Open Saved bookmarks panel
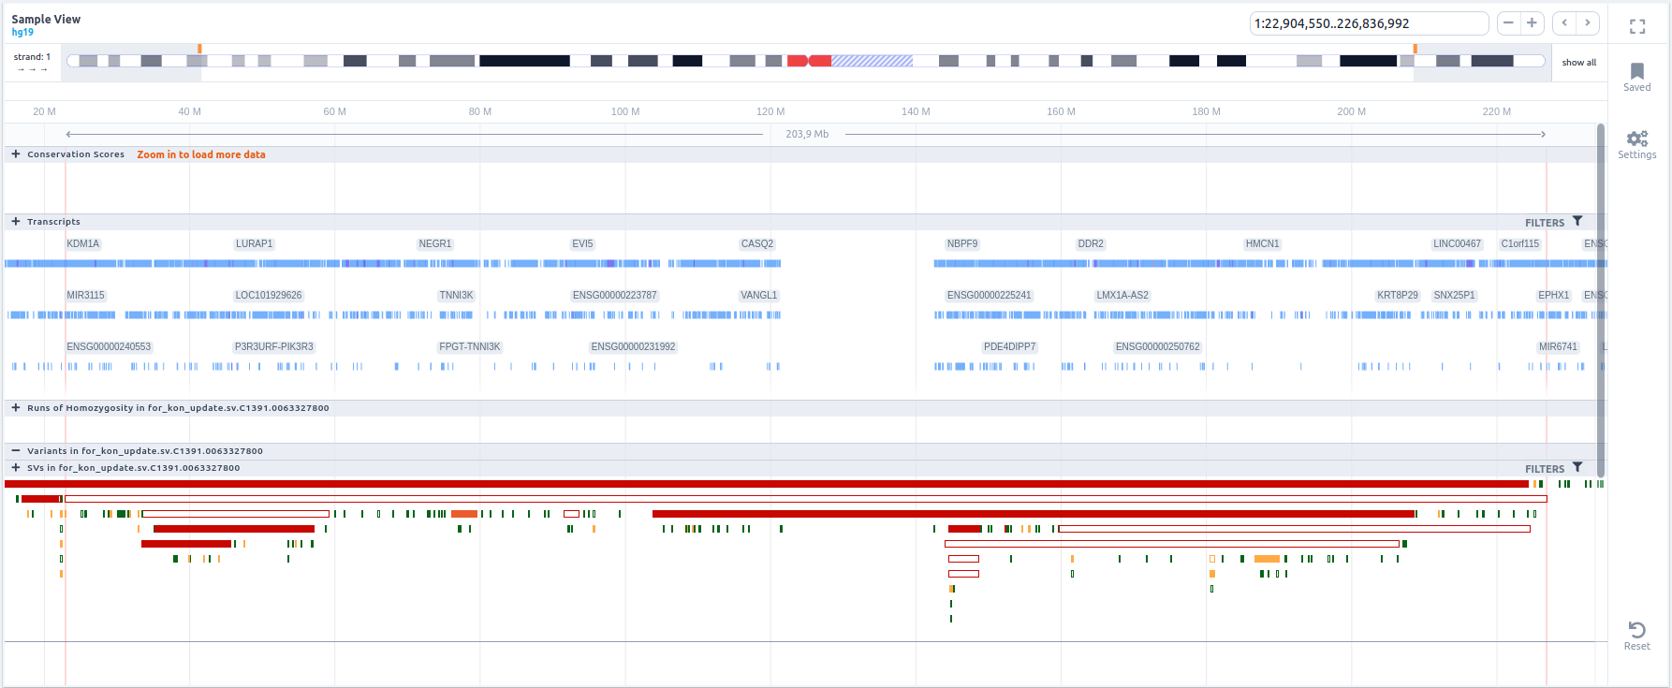This screenshot has height=688, width=1672. click(x=1636, y=77)
